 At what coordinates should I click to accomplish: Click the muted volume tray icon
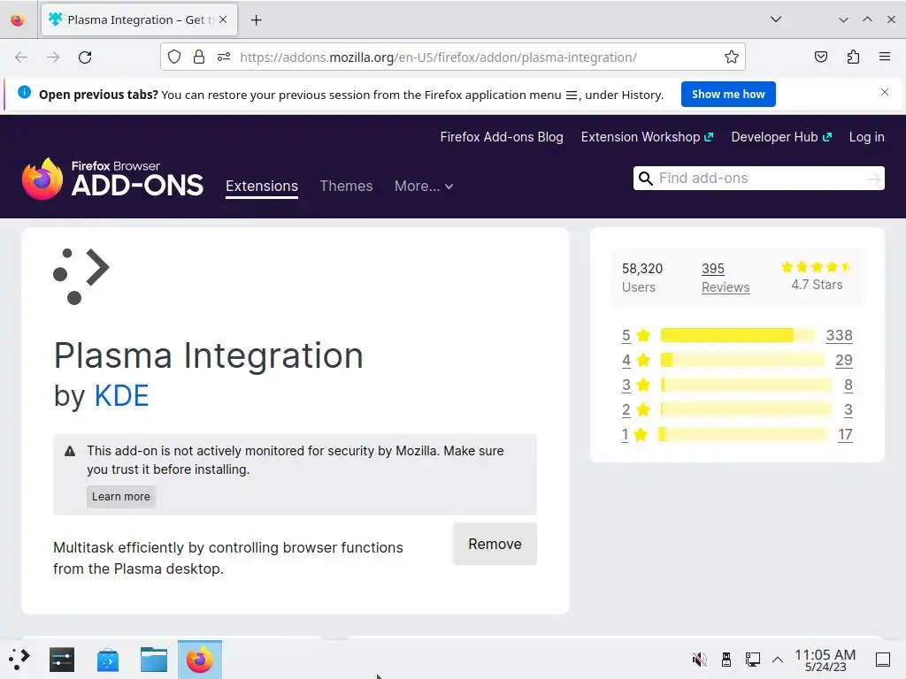click(699, 659)
